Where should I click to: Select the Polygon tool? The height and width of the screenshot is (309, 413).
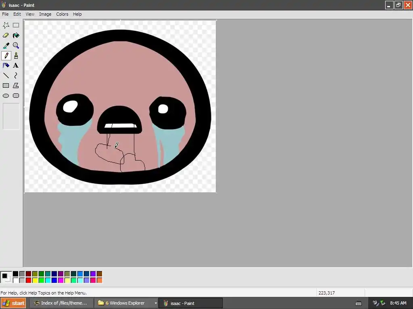pos(16,86)
